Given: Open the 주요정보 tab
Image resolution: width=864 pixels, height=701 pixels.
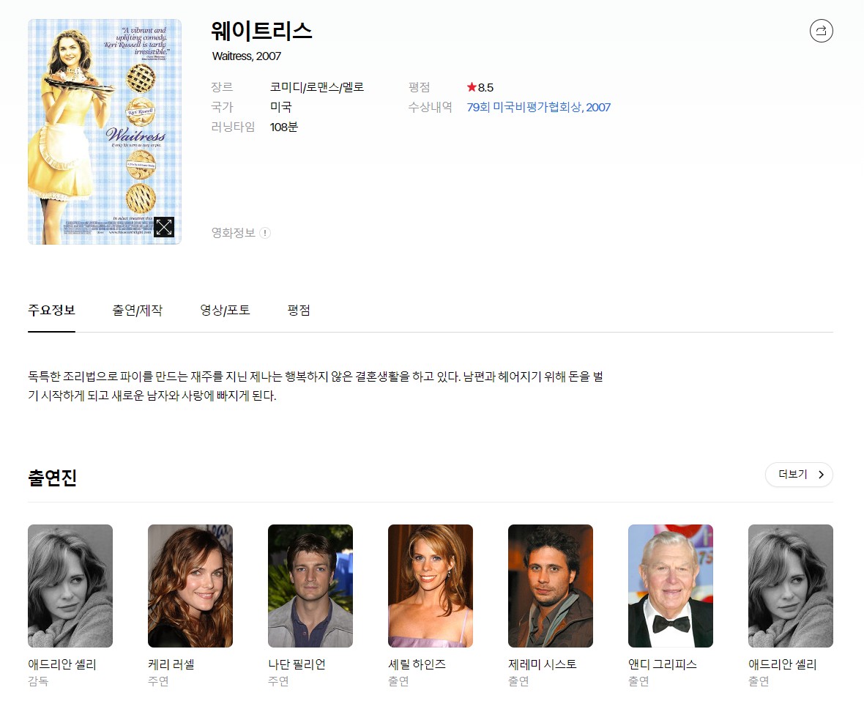Looking at the screenshot, I should tap(51, 311).
